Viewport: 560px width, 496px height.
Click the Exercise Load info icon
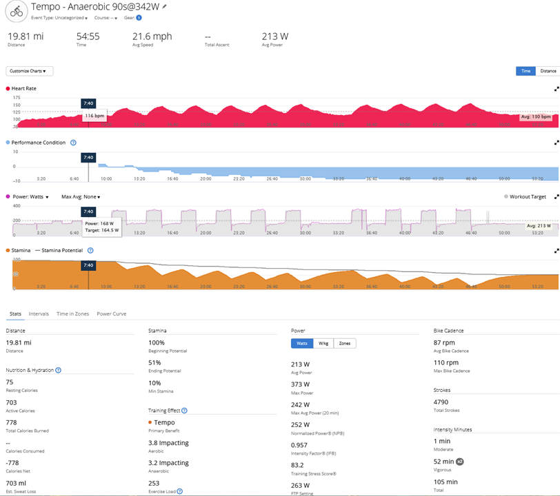[x=180, y=490]
